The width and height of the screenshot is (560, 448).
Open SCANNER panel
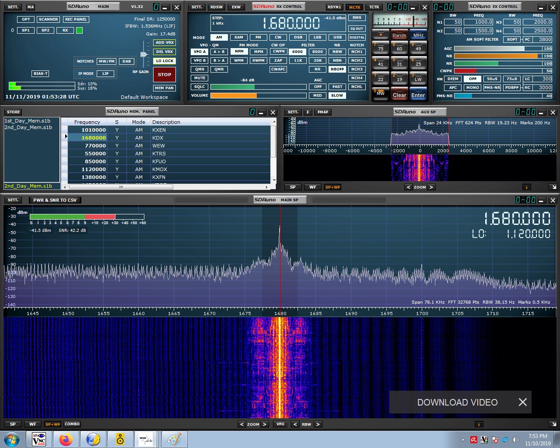(48, 19)
